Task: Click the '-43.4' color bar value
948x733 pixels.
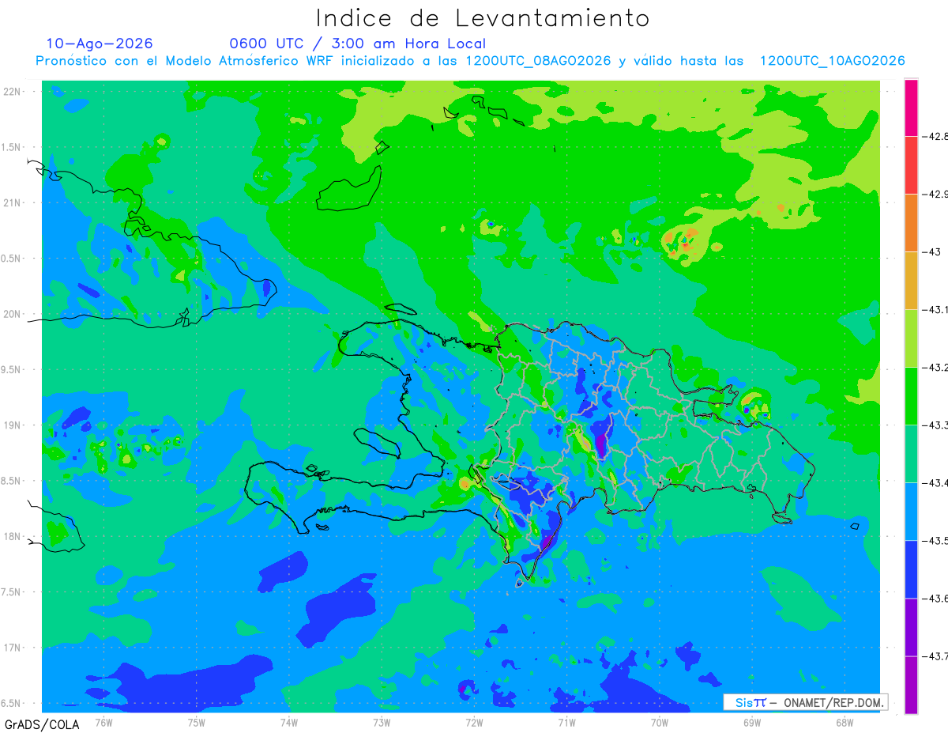Action: (934, 483)
